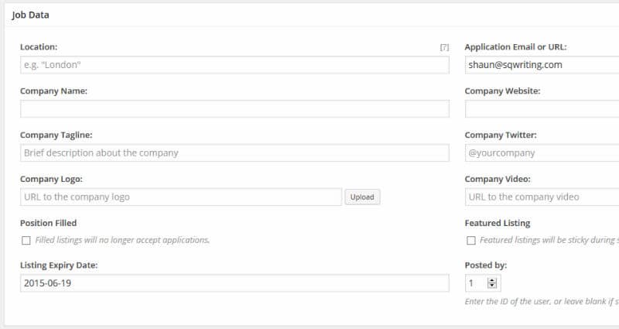Click the Company Tagline field

tap(234, 153)
